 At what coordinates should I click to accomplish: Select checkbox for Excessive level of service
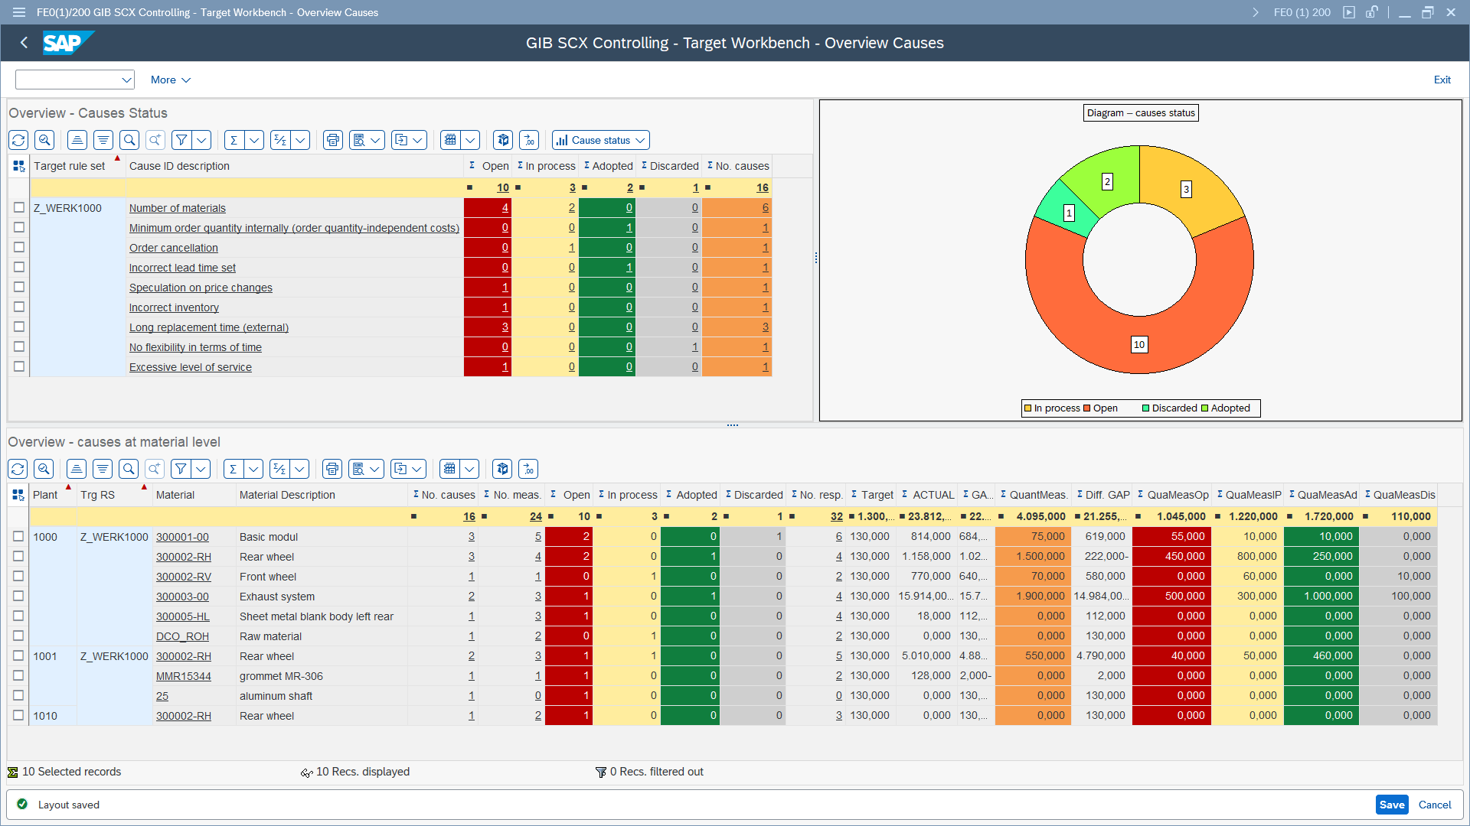(x=19, y=366)
